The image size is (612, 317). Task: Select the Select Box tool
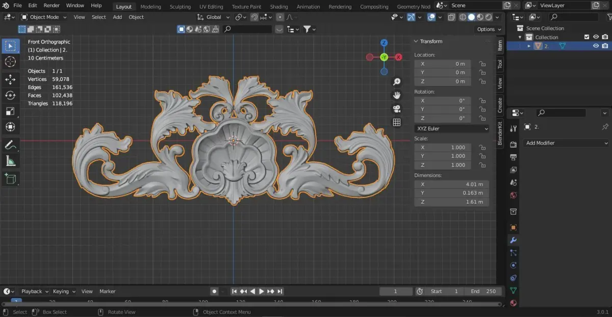coord(10,47)
